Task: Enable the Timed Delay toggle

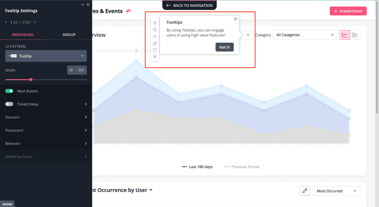Action: click(9, 104)
